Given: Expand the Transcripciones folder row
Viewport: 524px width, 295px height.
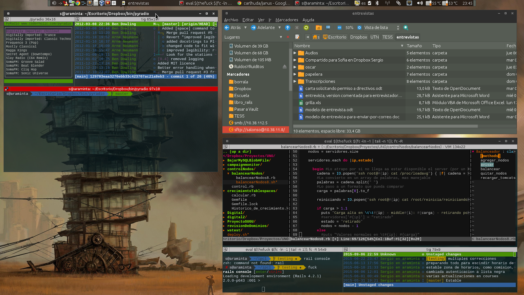Looking at the screenshot, I should [x=295, y=81].
